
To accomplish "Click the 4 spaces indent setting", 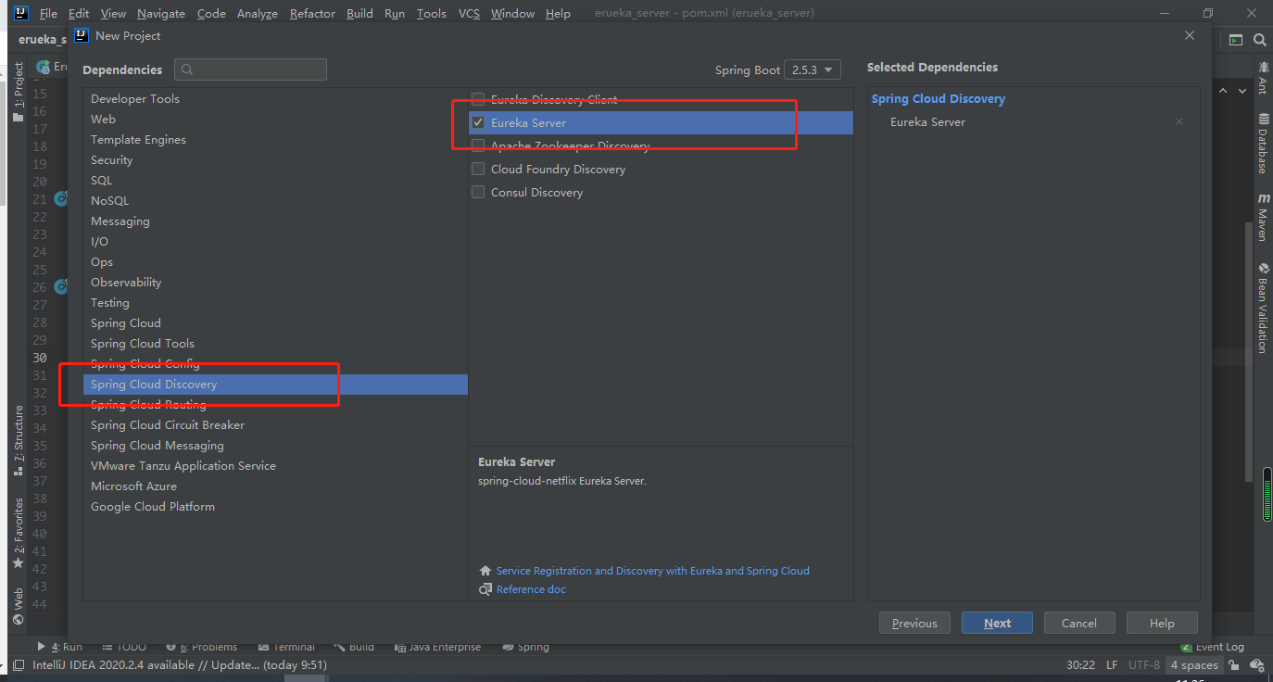I will coord(1193,664).
